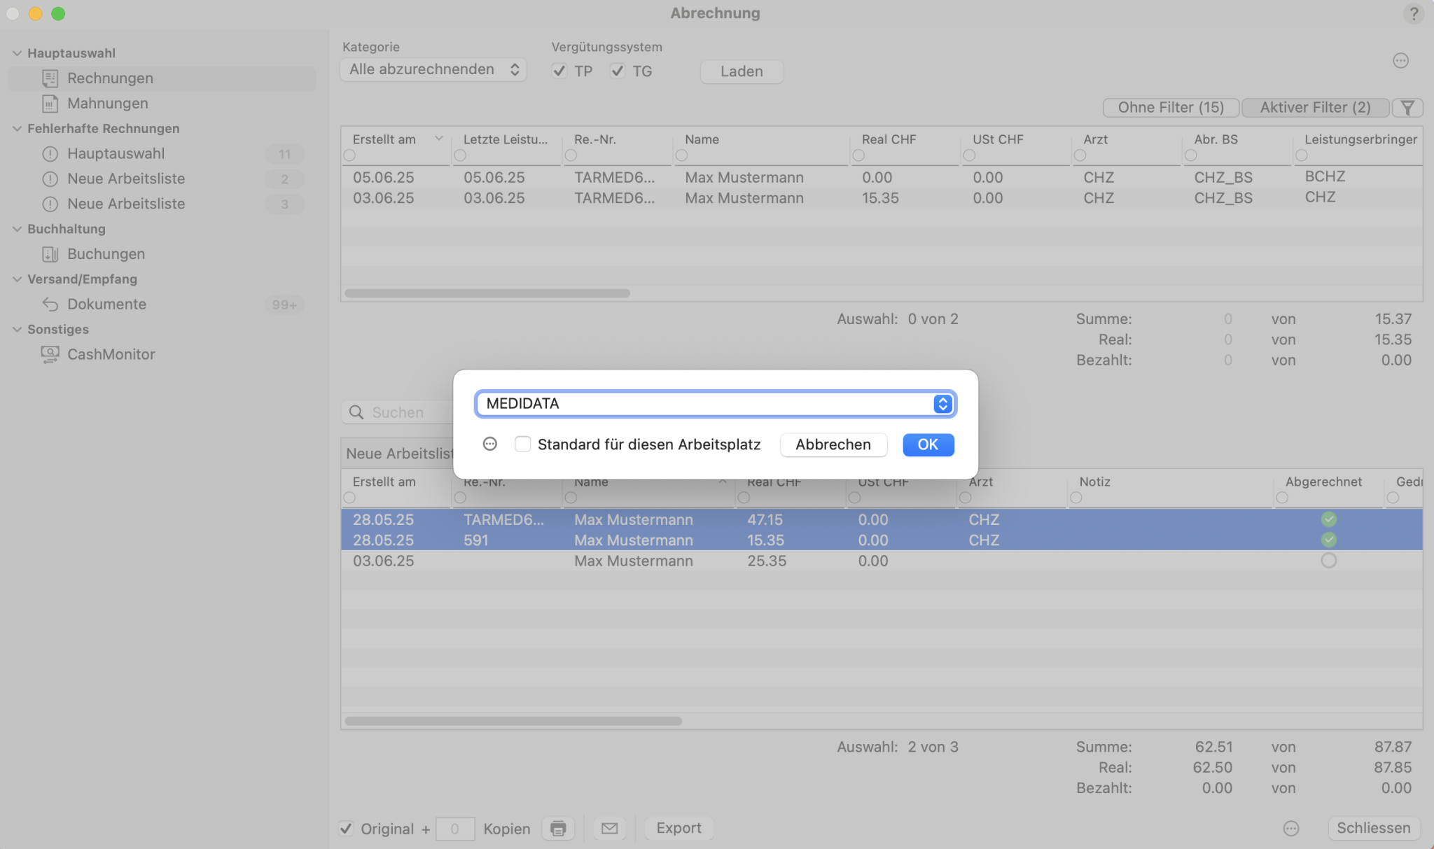Click Ohne Filter (15) button
Viewport: 1434px width, 849px height.
(1171, 108)
